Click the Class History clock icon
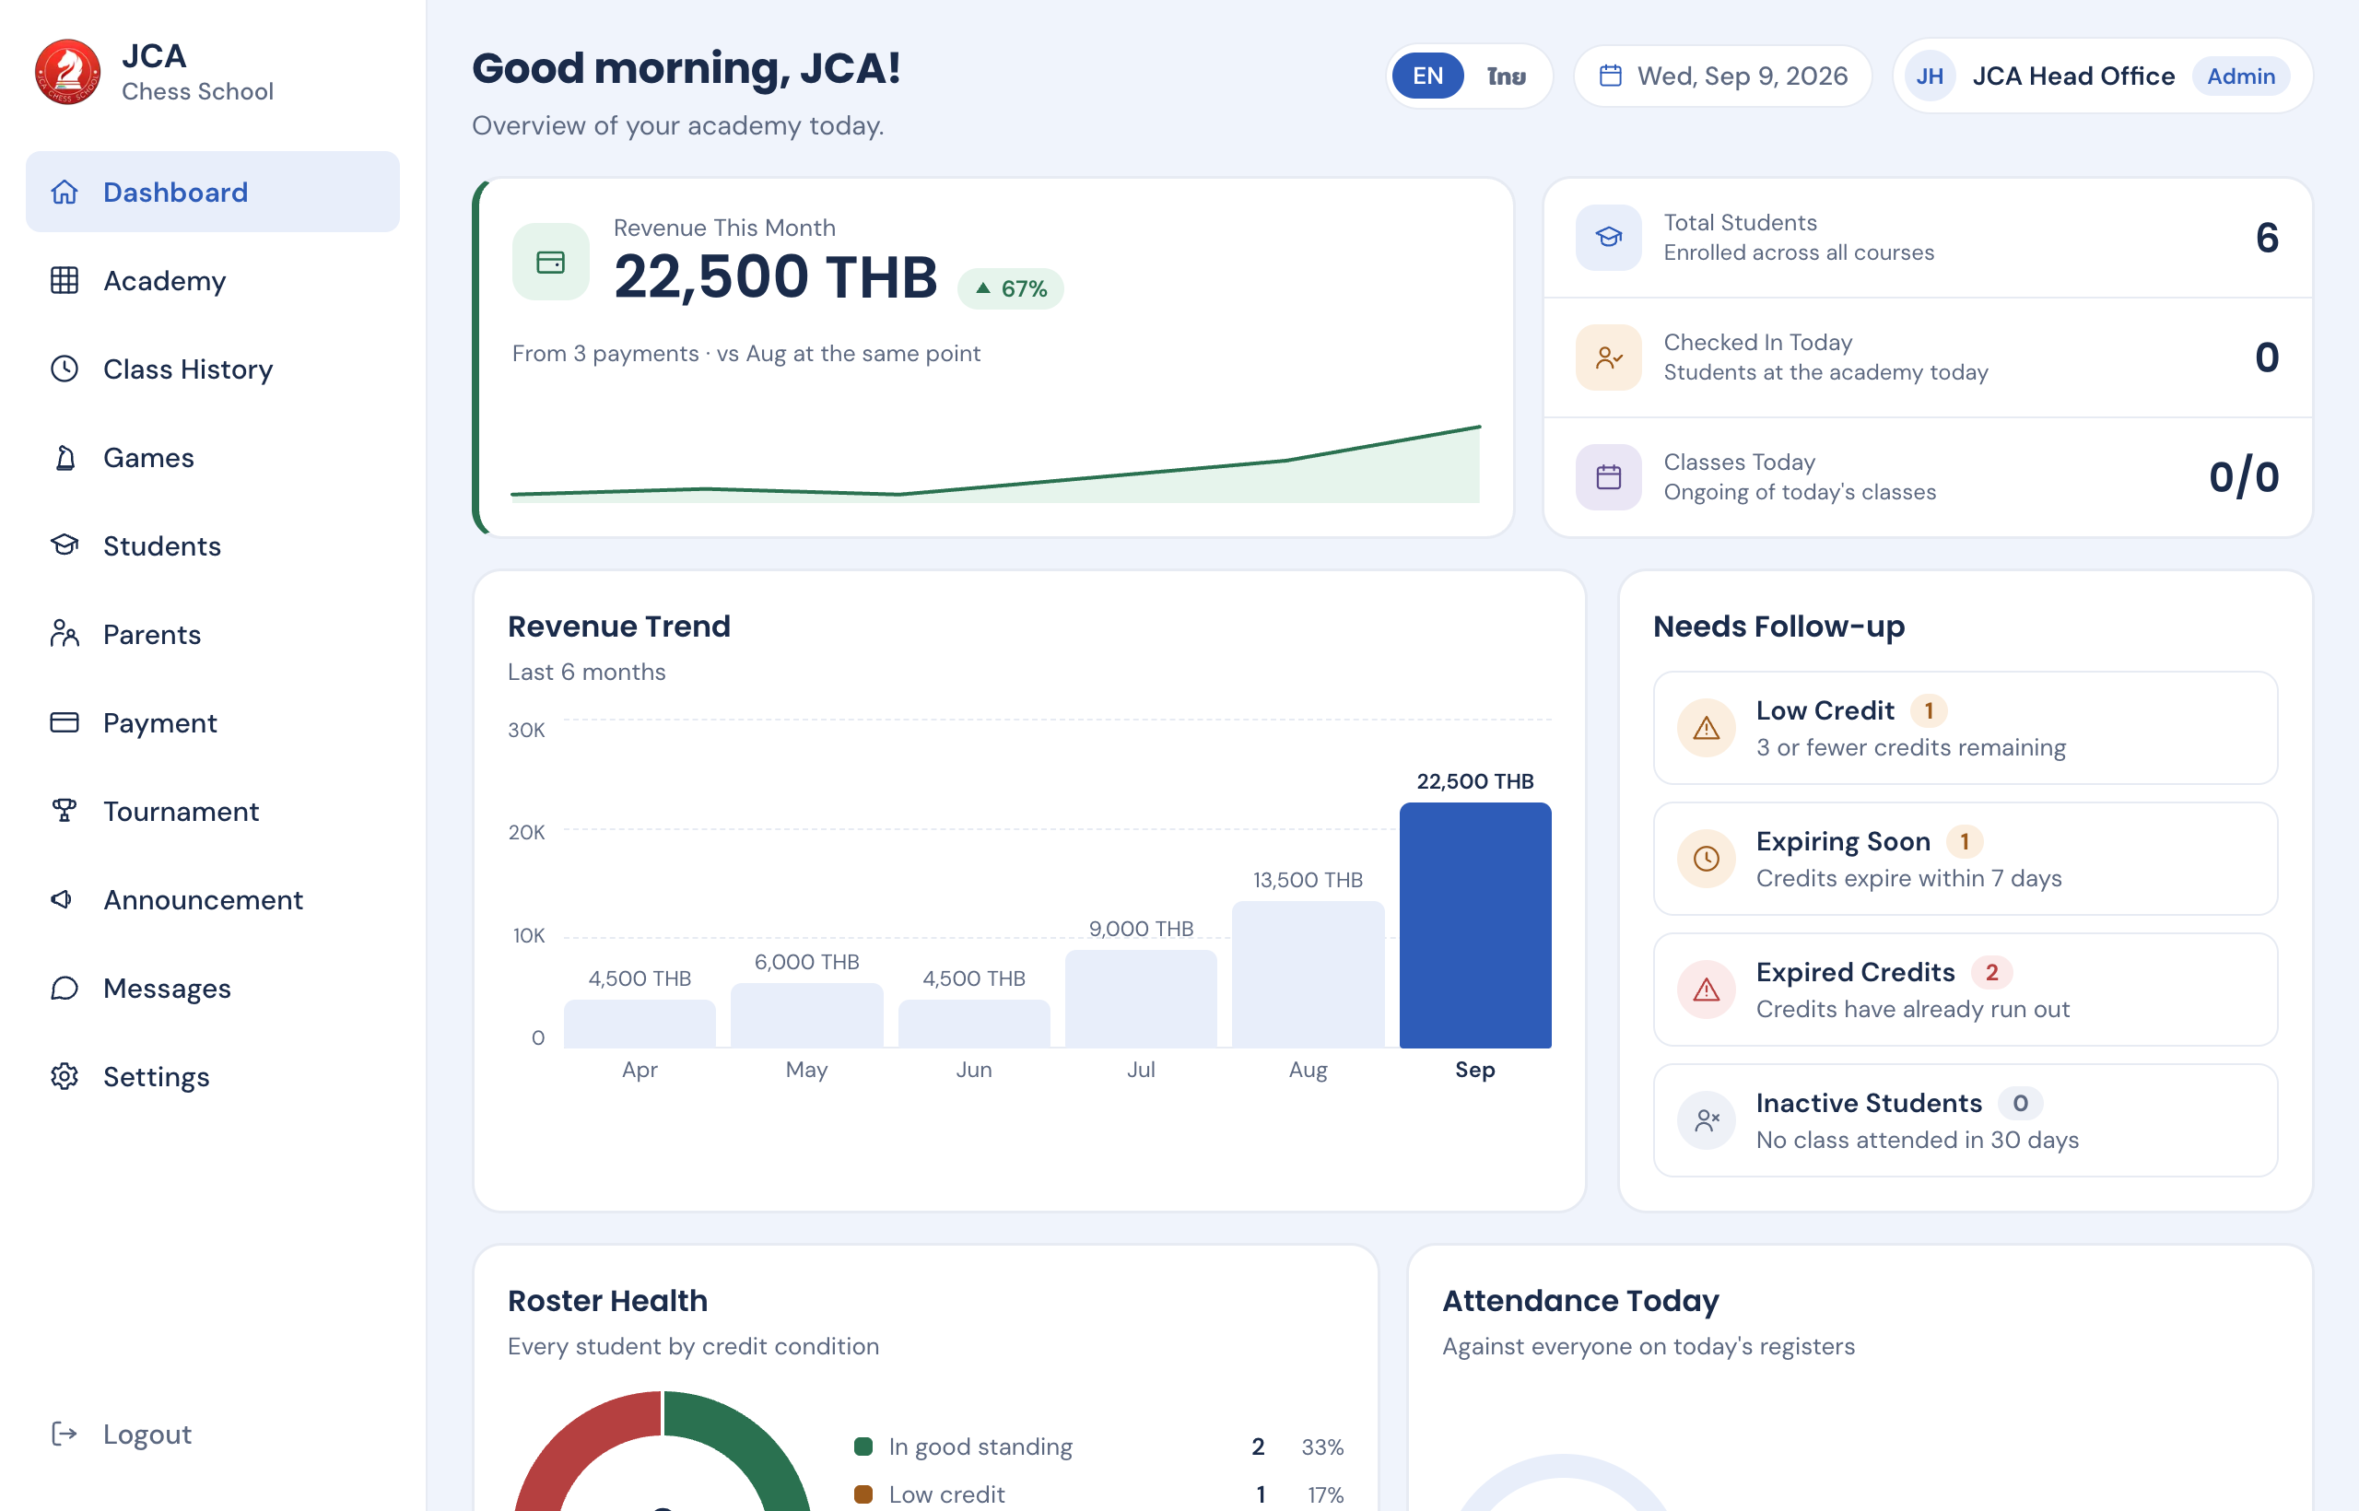This screenshot has width=2359, height=1511. [x=65, y=369]
